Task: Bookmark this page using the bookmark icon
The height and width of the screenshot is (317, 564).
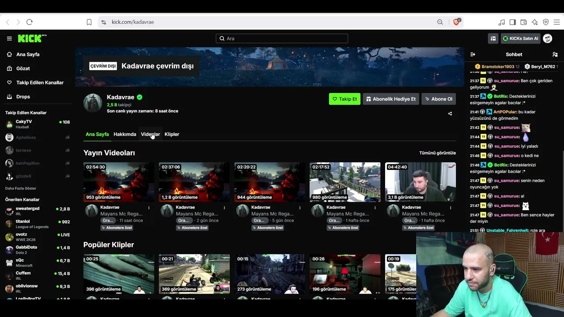Action: pyautogui.click(x=89, y=22)
